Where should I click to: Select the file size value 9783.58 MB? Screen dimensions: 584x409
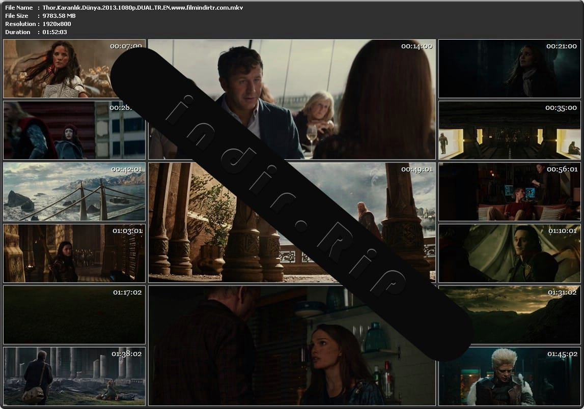[59, 16]
